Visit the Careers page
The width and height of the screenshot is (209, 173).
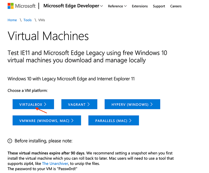176,6
